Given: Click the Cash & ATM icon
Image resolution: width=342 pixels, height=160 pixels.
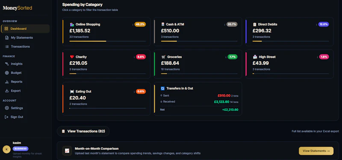Looking at the screenshot, I should pyautogui.click(x=163, y=24).
